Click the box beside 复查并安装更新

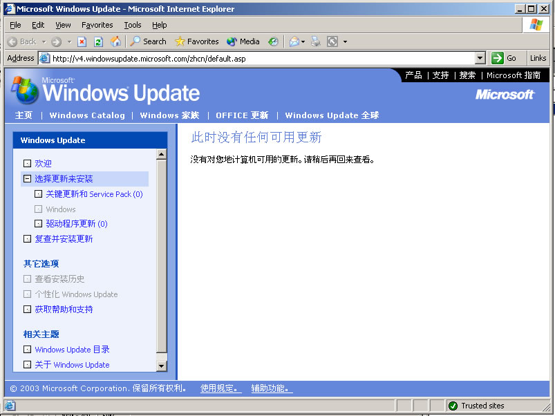27,239
